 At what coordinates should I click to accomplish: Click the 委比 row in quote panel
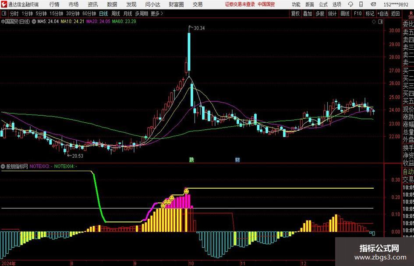[x=408, y=24]
